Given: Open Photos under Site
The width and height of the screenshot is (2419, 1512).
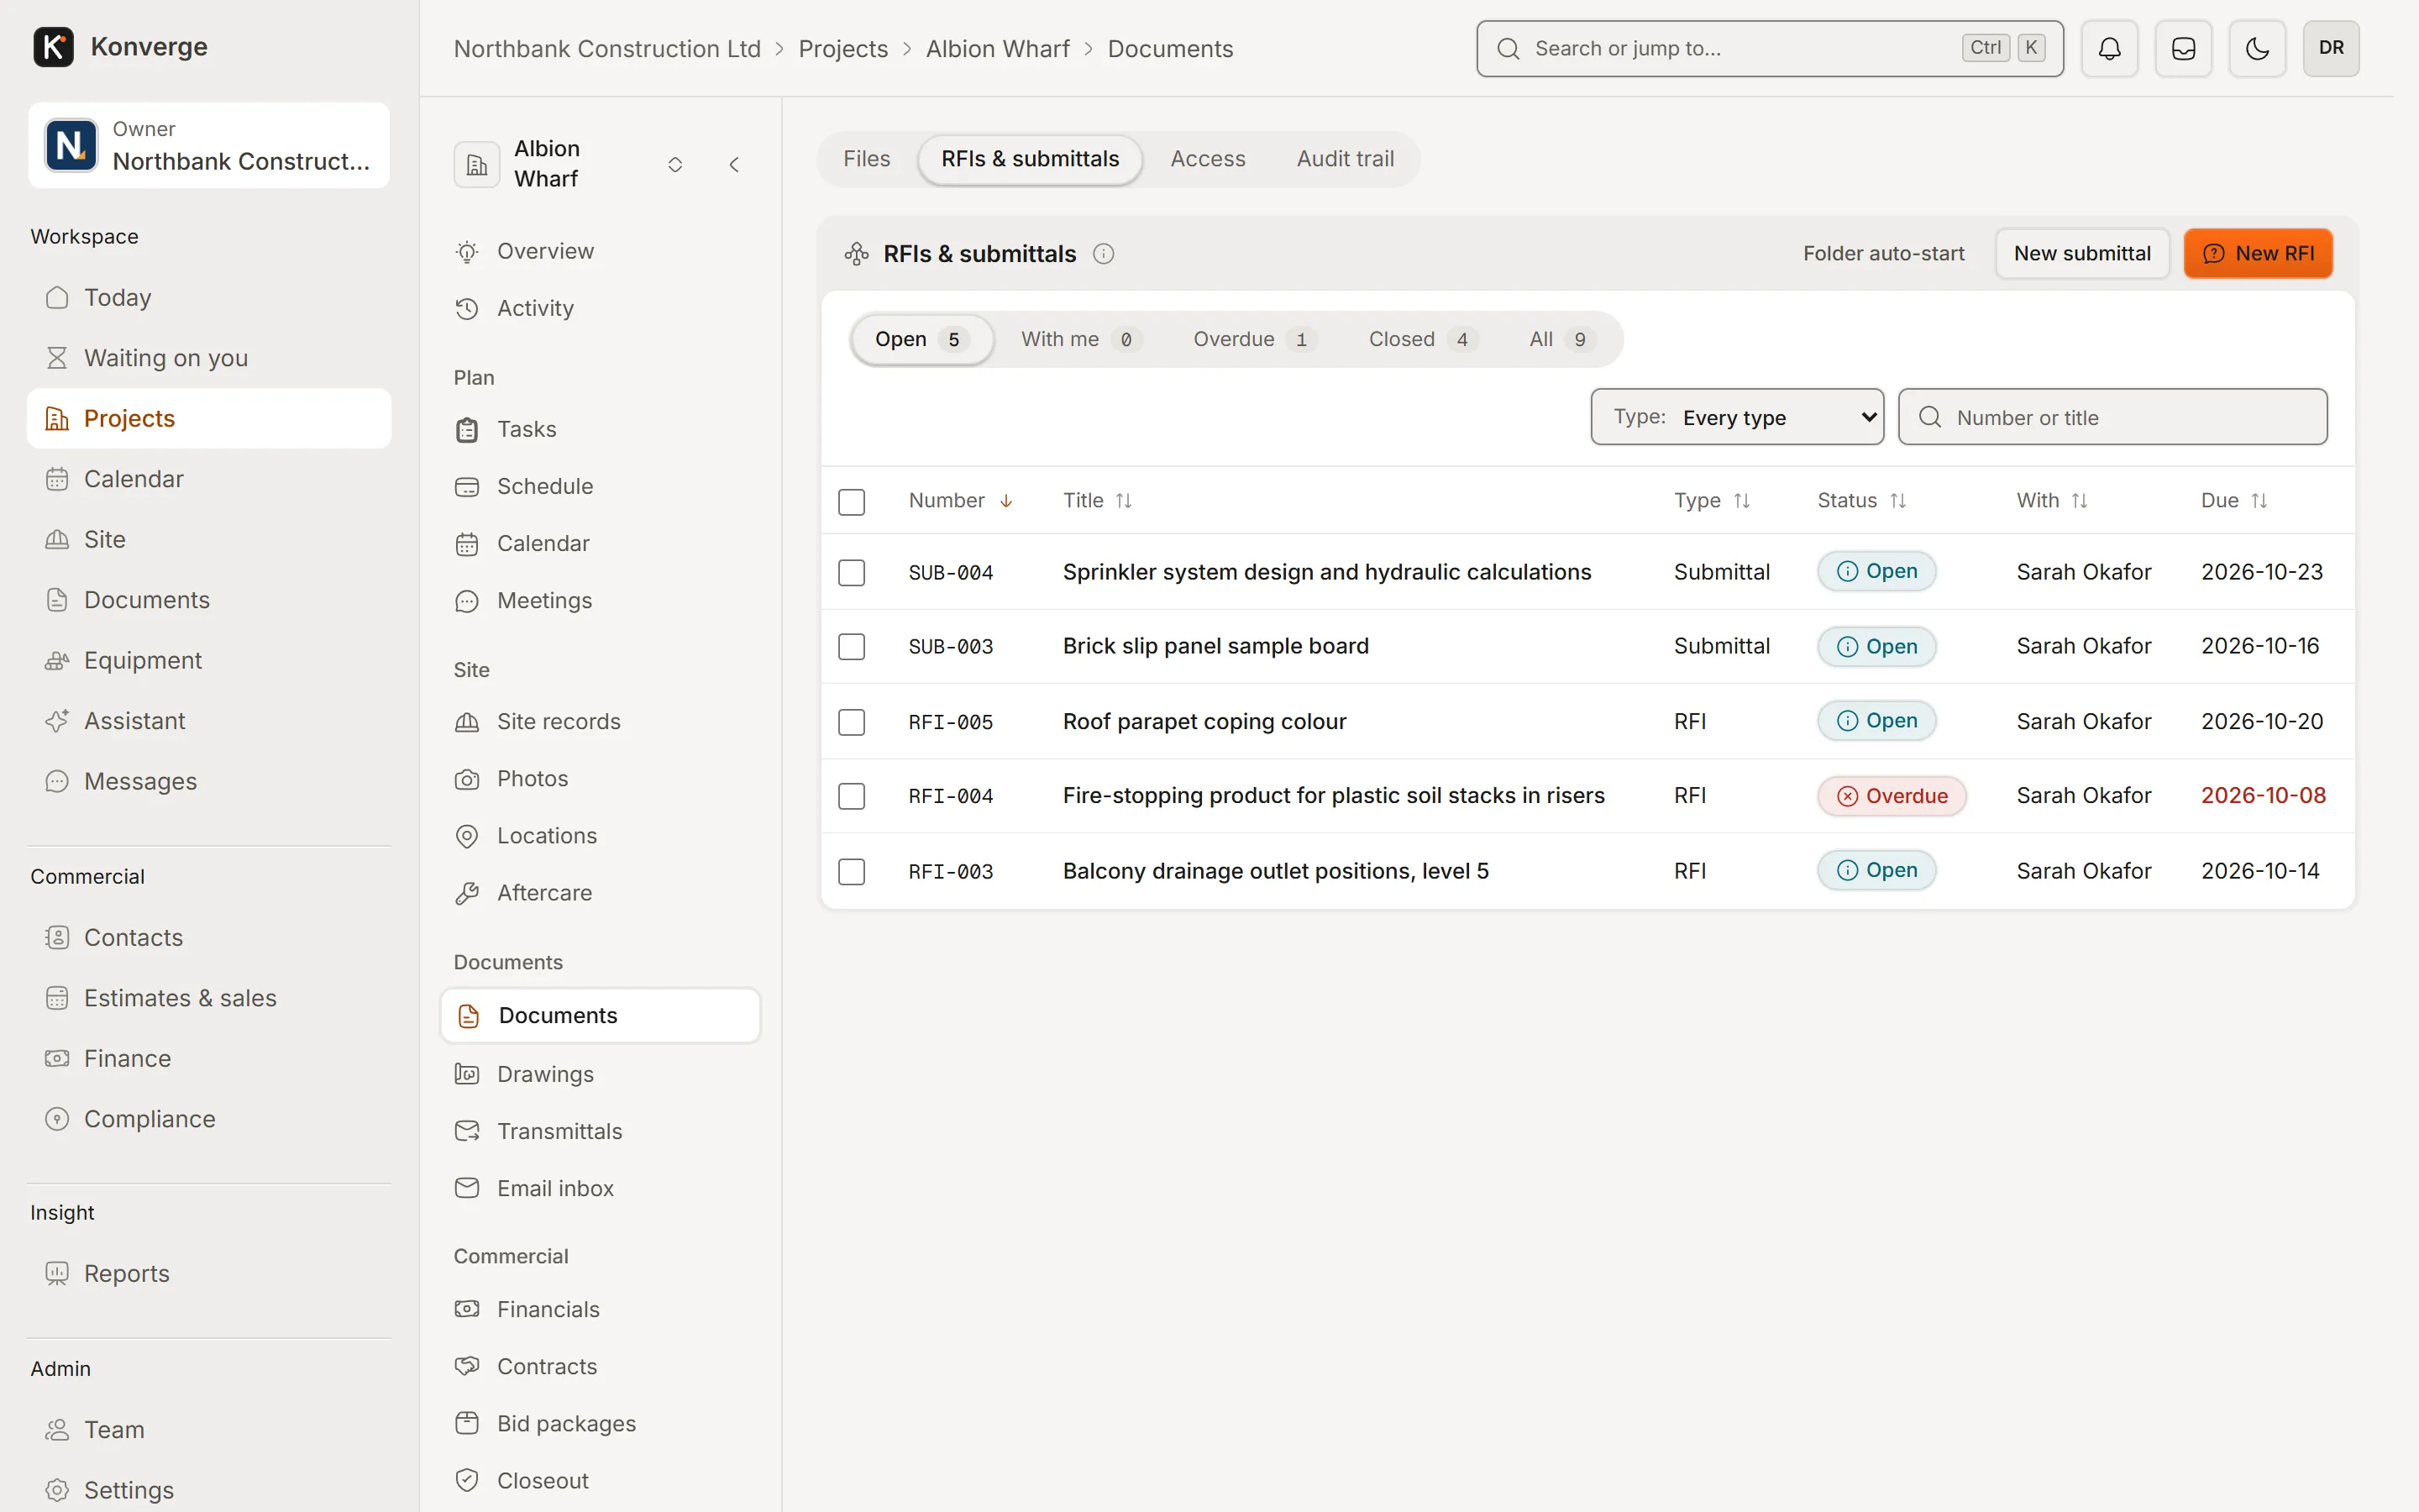Looking at the screenshot, I should [x=600, y=779].
